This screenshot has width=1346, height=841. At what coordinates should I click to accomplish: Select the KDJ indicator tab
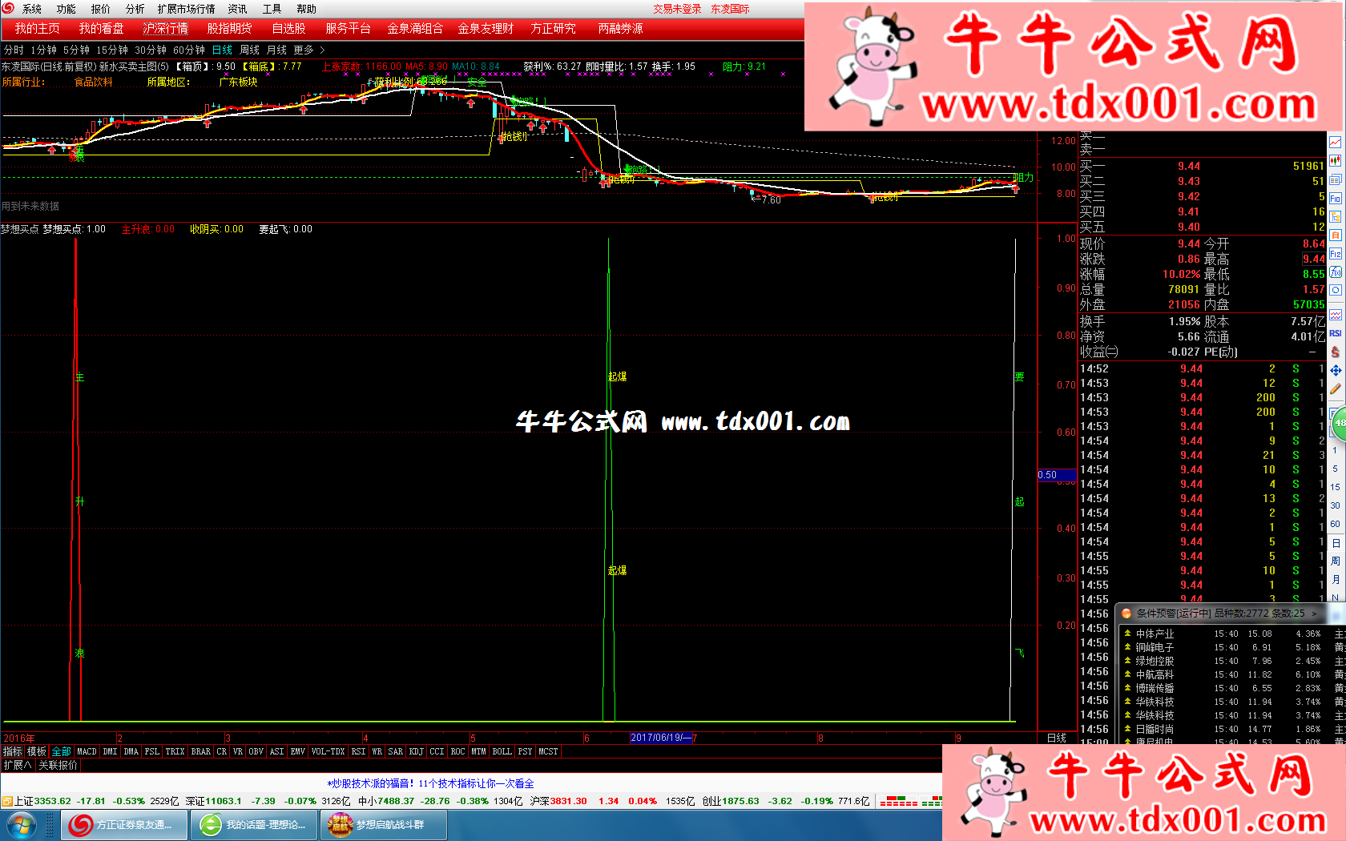pyautogui.click(x=416, y=751)
